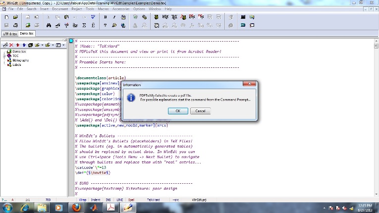Switch to the Demo.tex tab
This screenshot has width=379, height=213.
27,34
